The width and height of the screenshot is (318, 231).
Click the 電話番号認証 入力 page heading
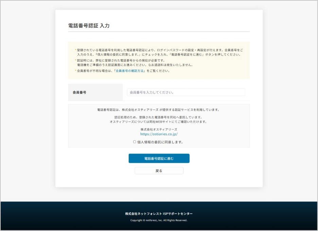pos(89,26)
